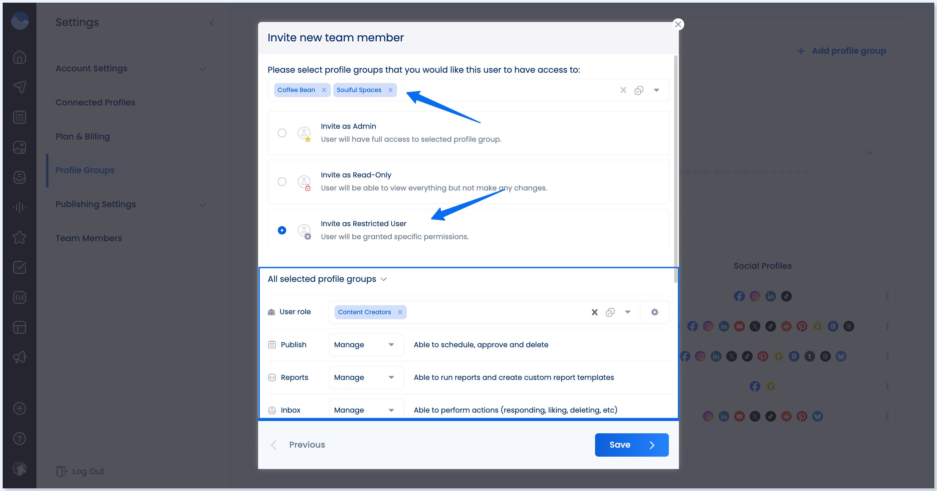Open the bar-chart Reports icon in sidebar
The height and width of the screenshot is (491, 937).
[x=20, y=297]
